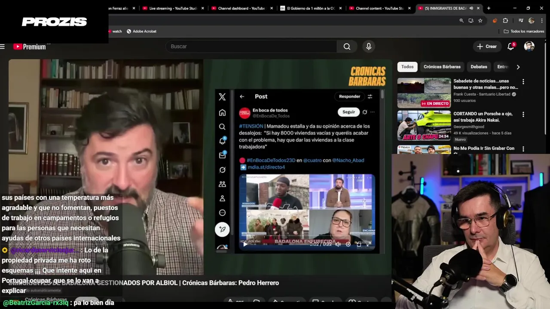Switch to Channel dashboard tab

242,8
